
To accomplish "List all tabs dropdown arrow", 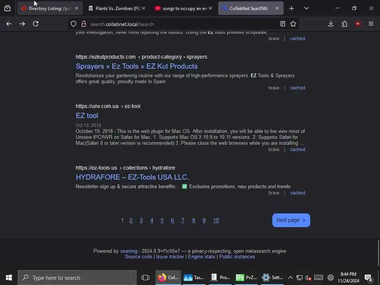I will click(306, 8).
